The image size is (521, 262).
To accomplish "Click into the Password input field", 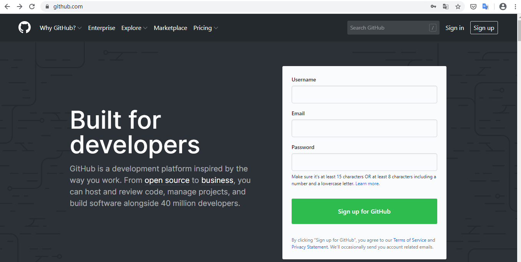I will pos(364,162).
